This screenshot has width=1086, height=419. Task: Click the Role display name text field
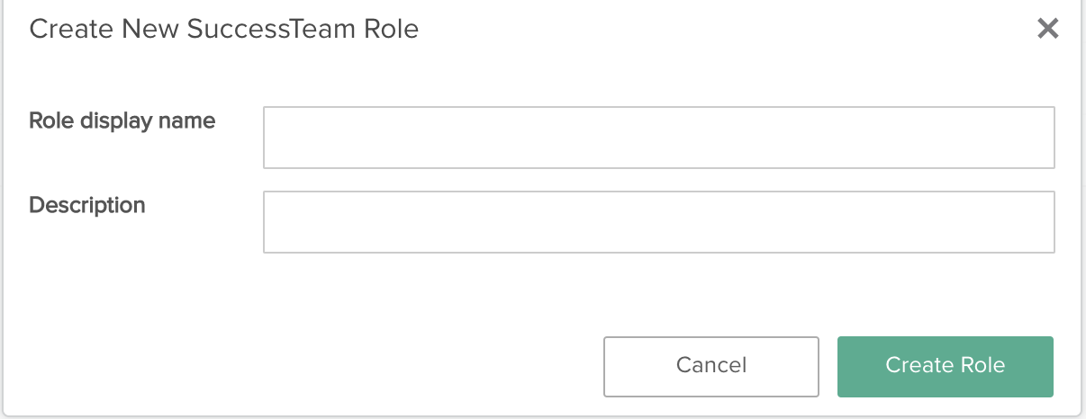coord(658,138)
